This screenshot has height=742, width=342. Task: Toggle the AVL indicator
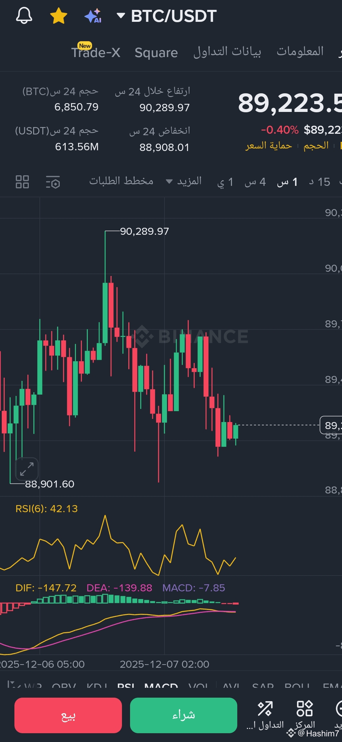pos(231,686)
